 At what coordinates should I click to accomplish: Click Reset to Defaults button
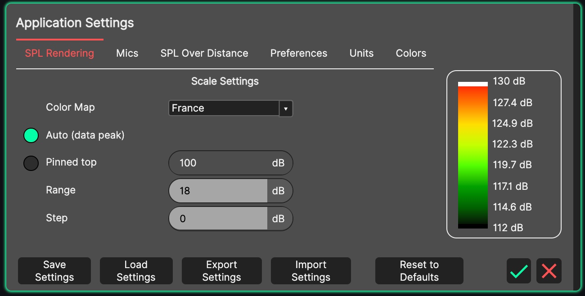419,271
